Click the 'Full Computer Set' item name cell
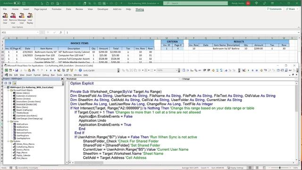 46,59
